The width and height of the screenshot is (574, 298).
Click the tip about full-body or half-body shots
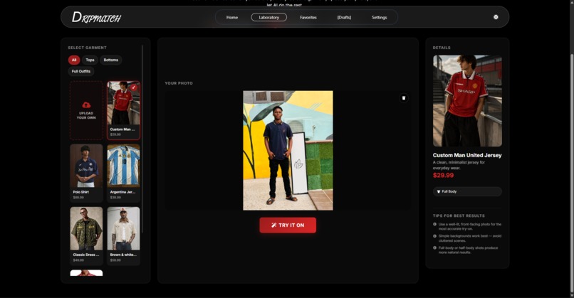(x=467, y=250)
